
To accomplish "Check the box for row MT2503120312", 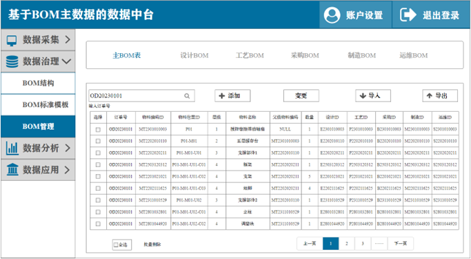I will point(98,165).
